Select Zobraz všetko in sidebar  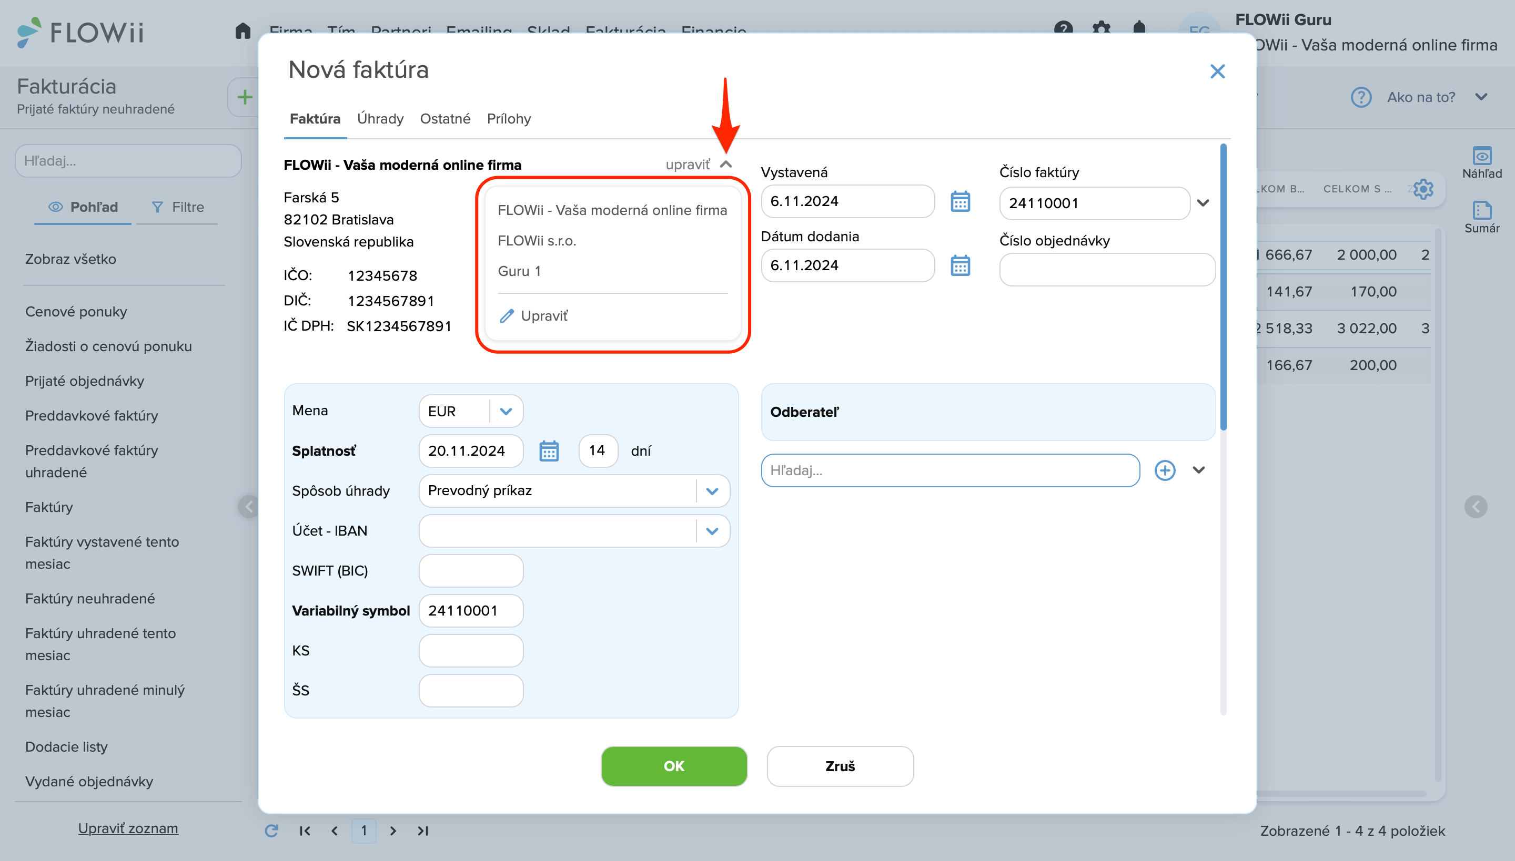(70, 259)
